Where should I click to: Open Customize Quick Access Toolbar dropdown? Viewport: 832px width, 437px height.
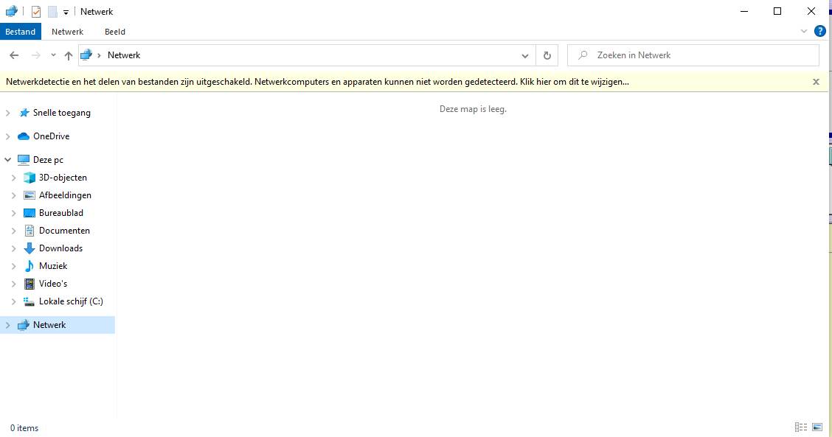(x=66, y=13)
